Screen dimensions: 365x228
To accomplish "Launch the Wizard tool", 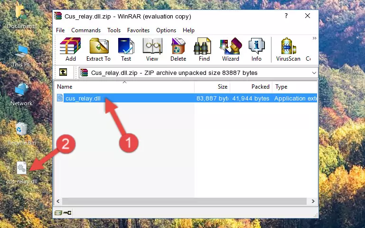I will 231,49.
